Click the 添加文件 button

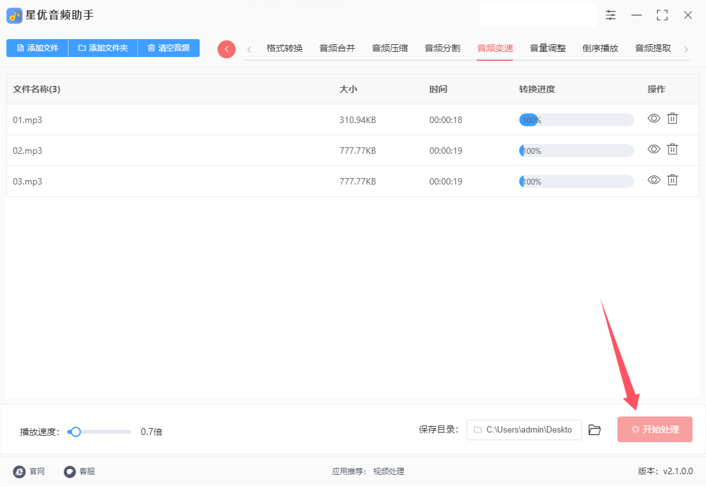(x=37, y=48)
